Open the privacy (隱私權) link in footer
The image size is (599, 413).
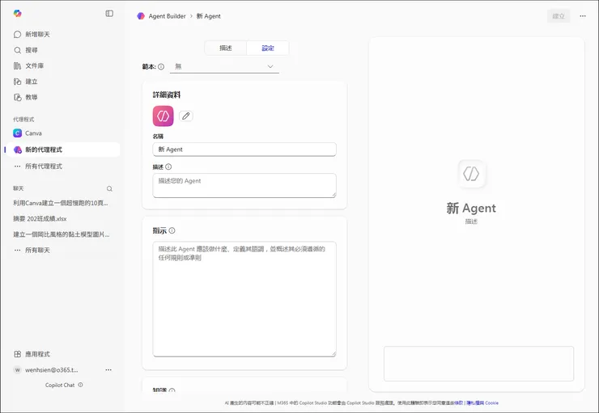pyautogui.click(x=475, y=402)
